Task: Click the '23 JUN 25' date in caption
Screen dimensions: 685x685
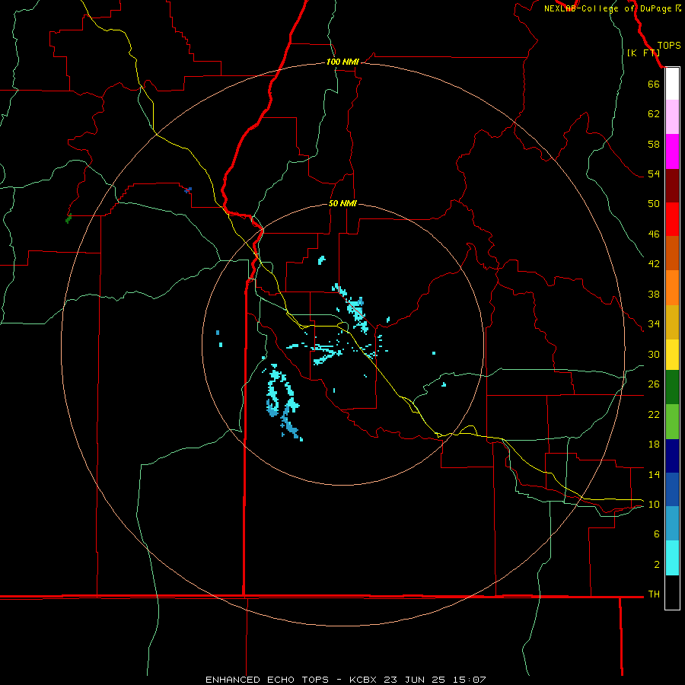Action: (415, 680)
